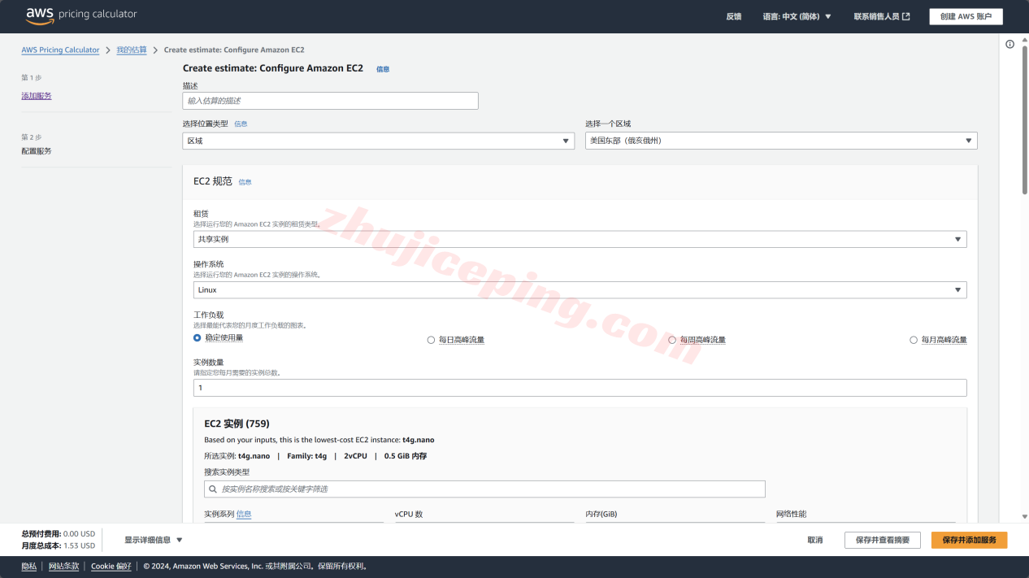Open the 语言 language selector
This screenshot has width=1029, height=578.
[x=797, y=16]
